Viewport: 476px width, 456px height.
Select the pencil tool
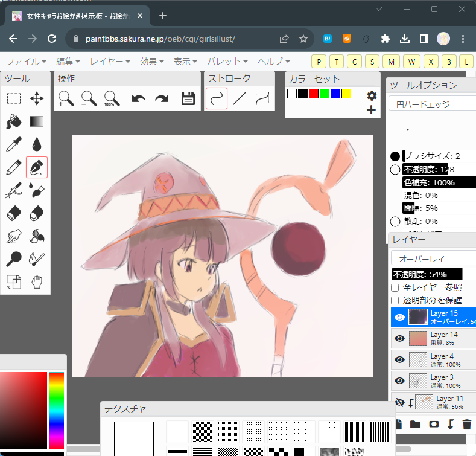pyautogui.click(x=14, y=167)
